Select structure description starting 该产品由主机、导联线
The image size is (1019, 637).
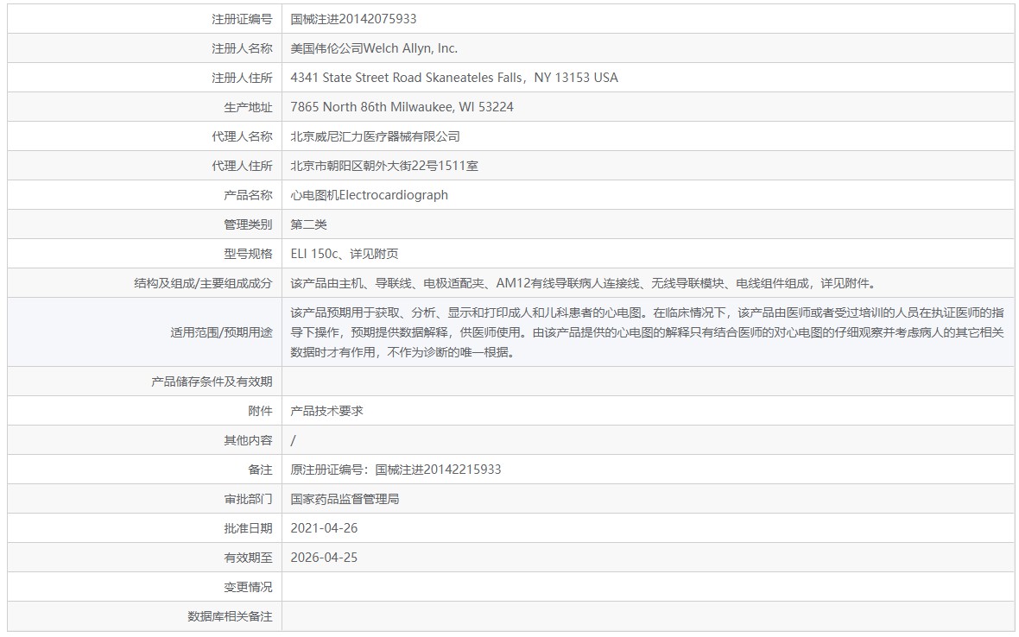click(x=585, y=283)
